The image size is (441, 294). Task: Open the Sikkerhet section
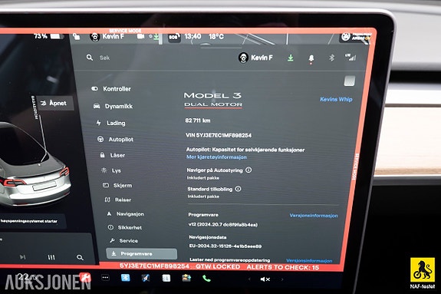coord(125,227)
